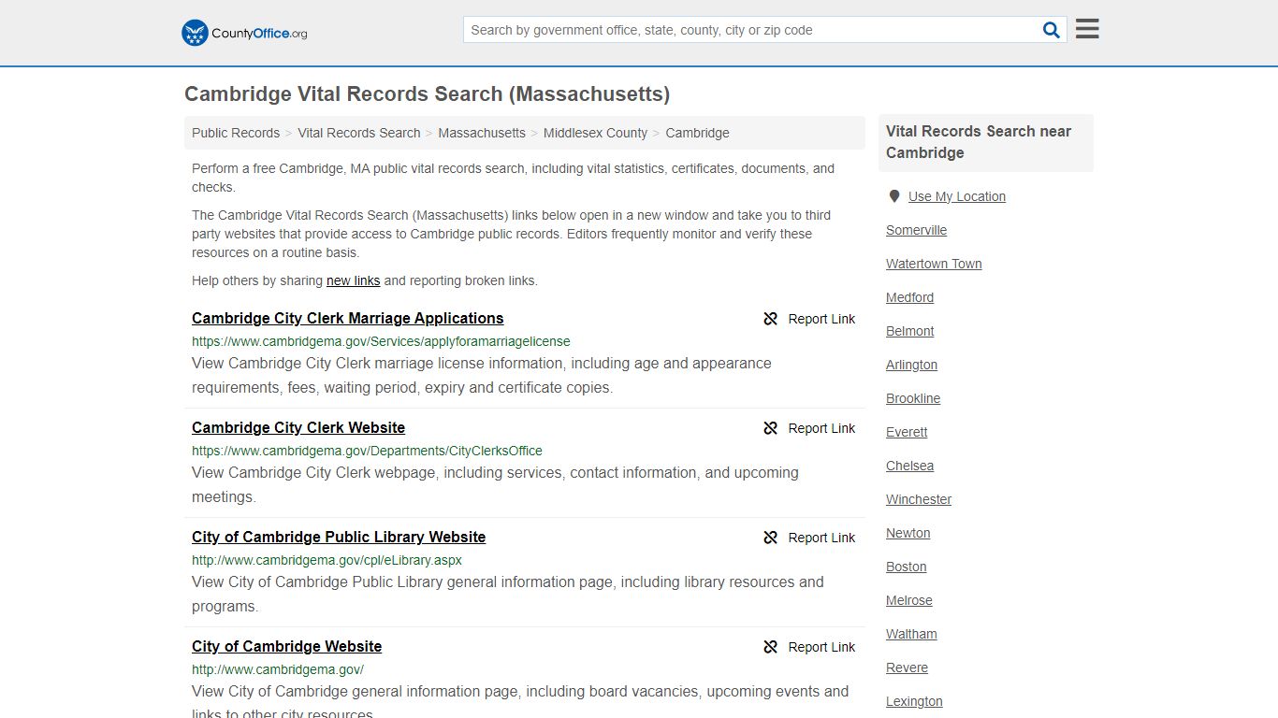
Task: Open Cambridge City Clerk Website title
Action: [298, 427]
